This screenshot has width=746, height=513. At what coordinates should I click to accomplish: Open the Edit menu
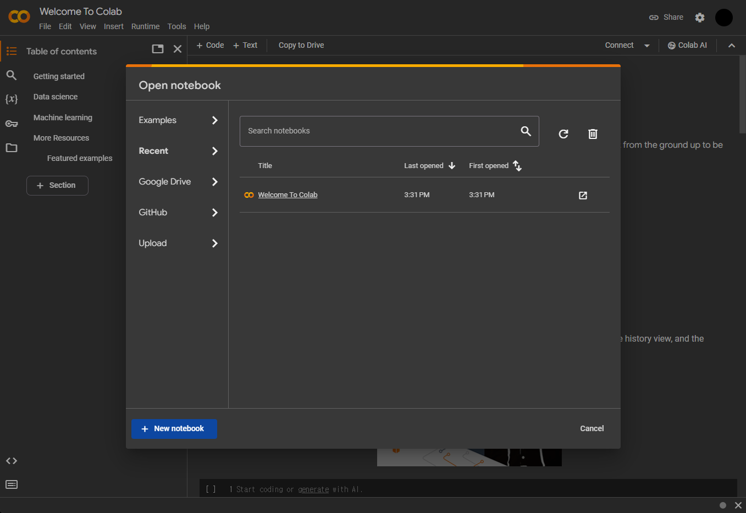coord(65,26)
